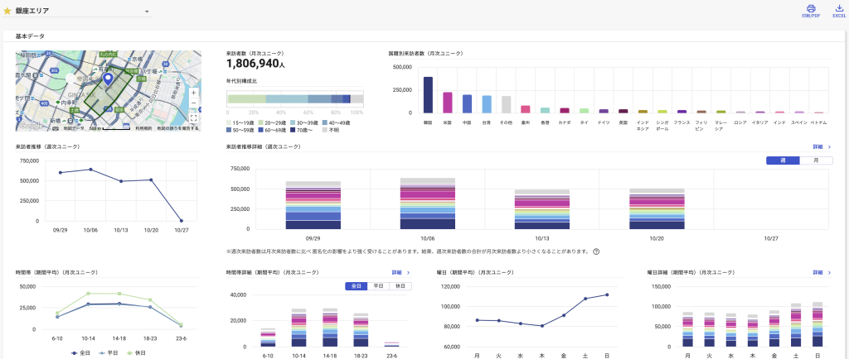Click the 韓国 bar in nationality chart

[428, 94]
